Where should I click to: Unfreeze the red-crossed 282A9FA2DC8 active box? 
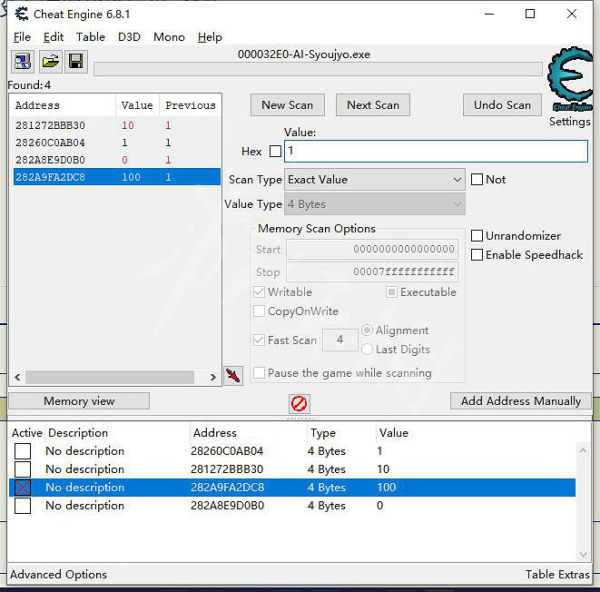[23, 488]
